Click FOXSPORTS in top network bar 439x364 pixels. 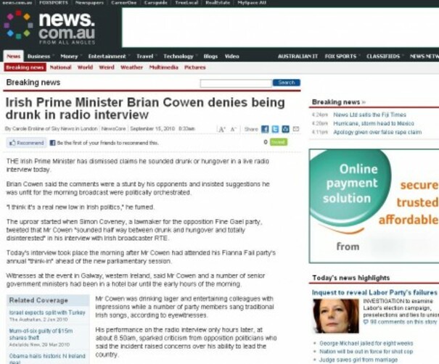pyautogui.click(x=54, y=2)
